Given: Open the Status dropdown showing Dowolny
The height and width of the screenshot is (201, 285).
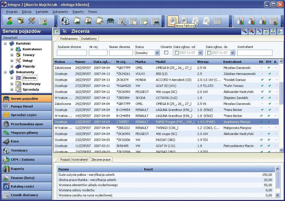Looking at the screenshot, I should point(157,53).
